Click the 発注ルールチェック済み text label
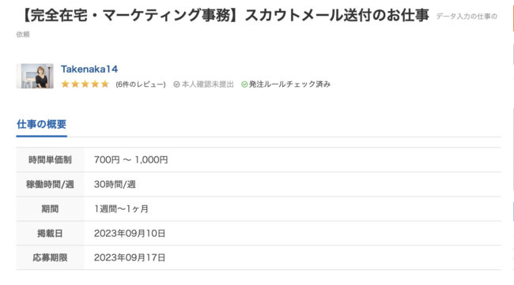The height and width of the screenshot is (285, 514). [289, 84]
